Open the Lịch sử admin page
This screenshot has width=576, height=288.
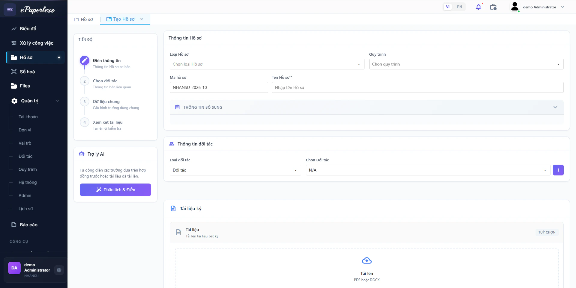tap(26, 209)
